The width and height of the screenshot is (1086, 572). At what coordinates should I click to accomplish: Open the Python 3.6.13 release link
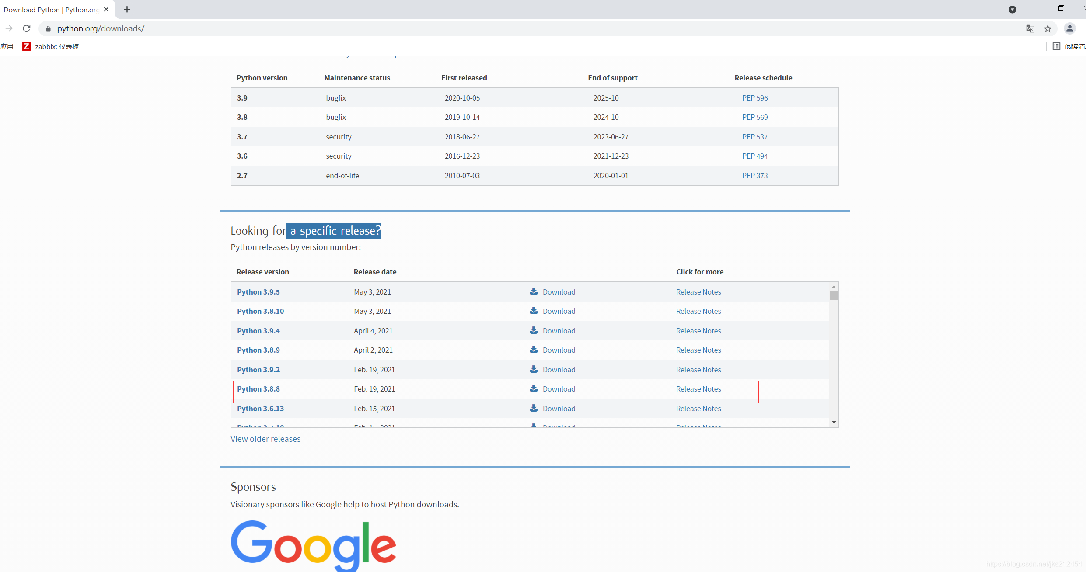tap(260, 409)
